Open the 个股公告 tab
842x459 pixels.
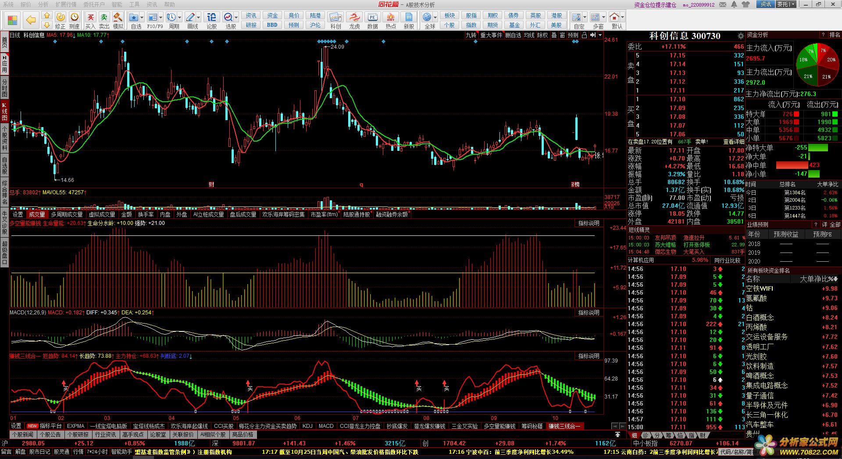click(50, 434)
